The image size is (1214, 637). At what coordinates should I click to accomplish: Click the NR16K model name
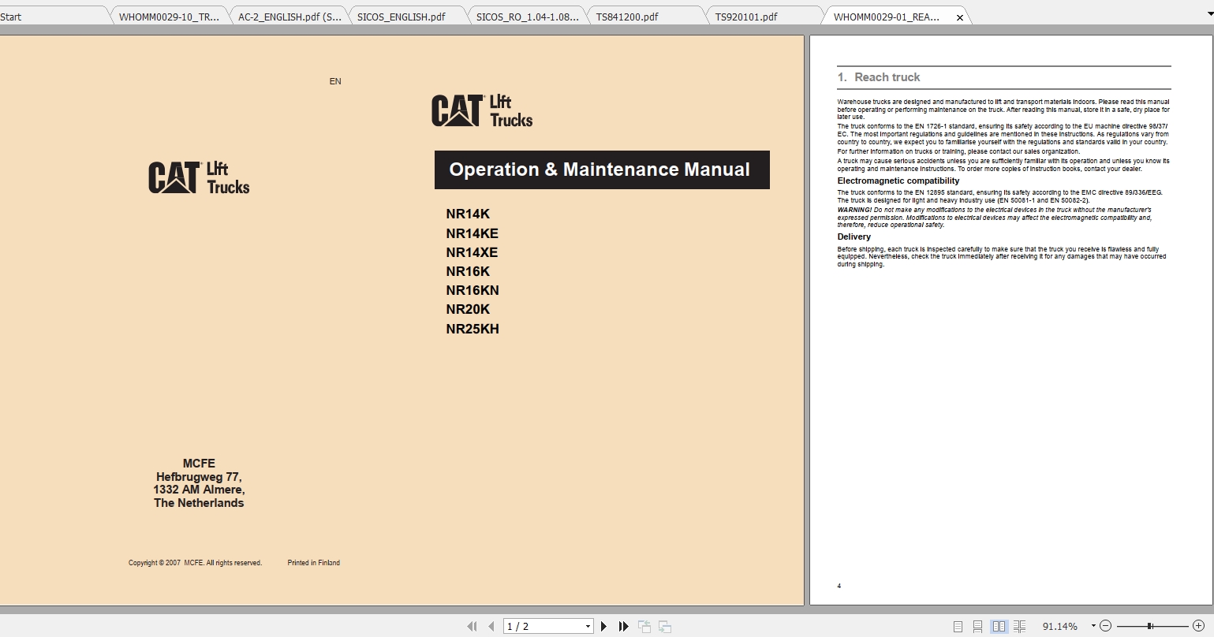468,271
